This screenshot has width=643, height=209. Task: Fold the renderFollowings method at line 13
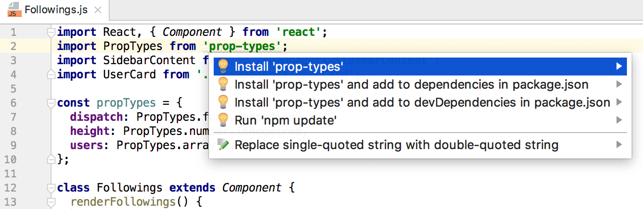coord(51,202)
